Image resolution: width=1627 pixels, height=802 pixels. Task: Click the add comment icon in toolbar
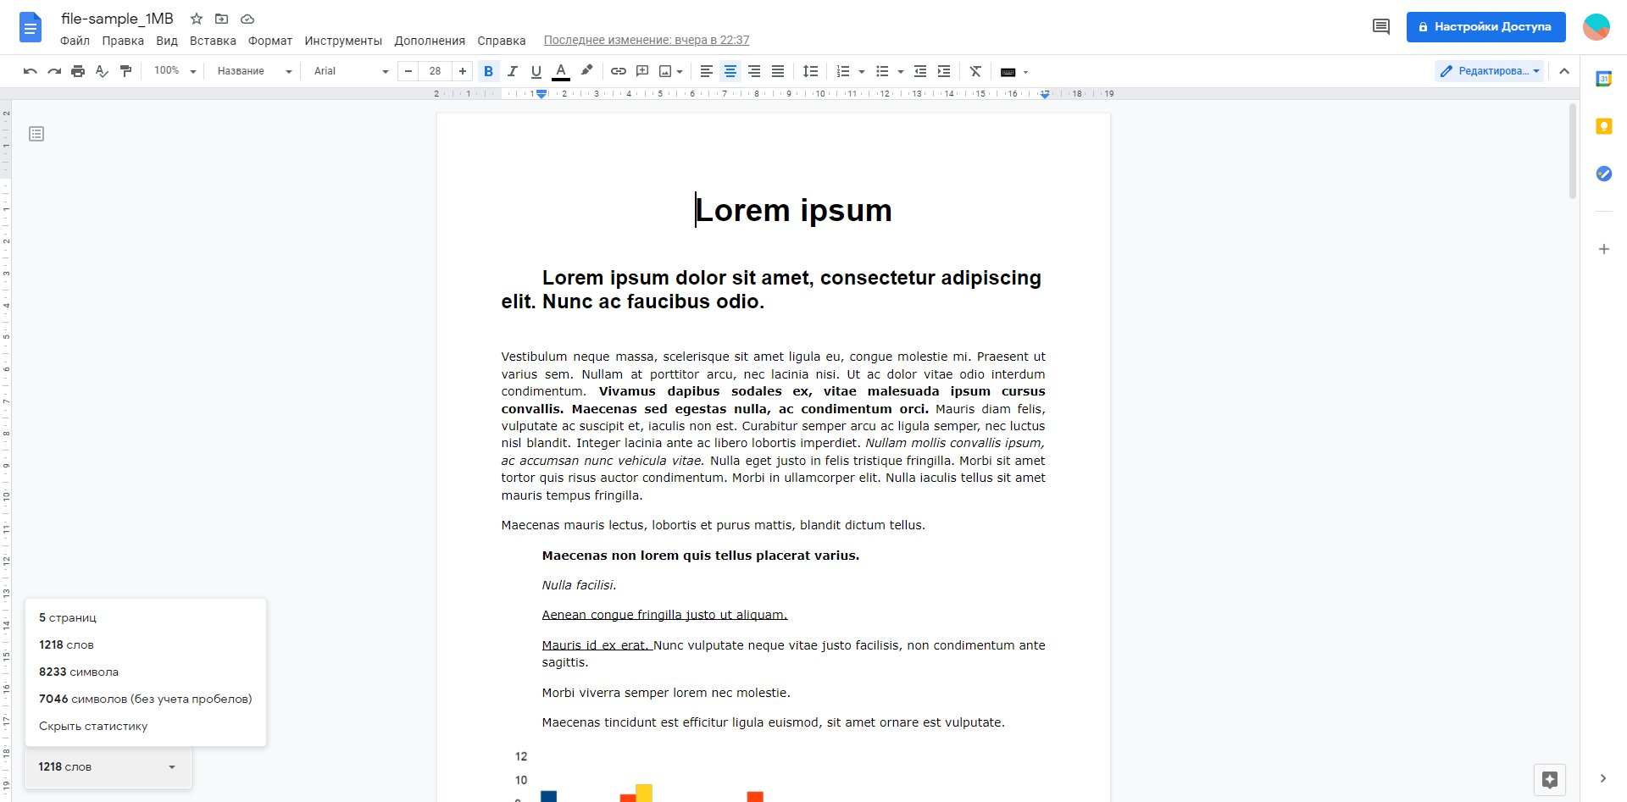(642, 71)
